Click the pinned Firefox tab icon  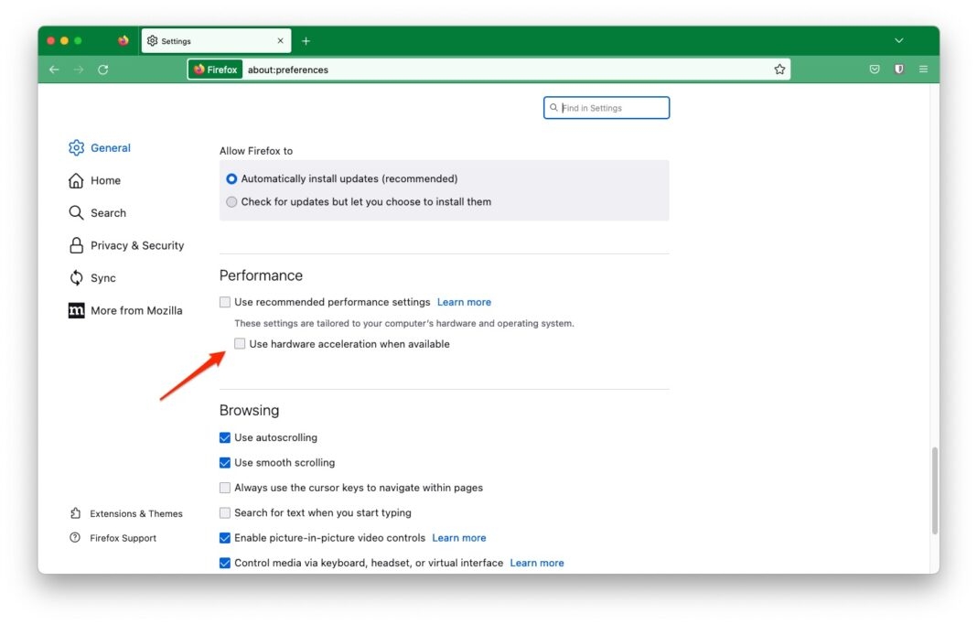click(x=123, y=41)
